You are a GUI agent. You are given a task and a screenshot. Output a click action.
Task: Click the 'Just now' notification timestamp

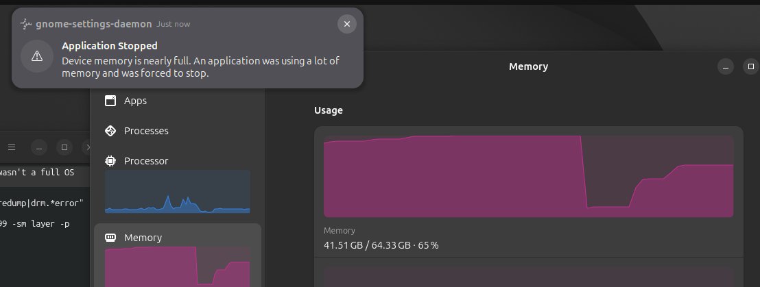(174, 24)
